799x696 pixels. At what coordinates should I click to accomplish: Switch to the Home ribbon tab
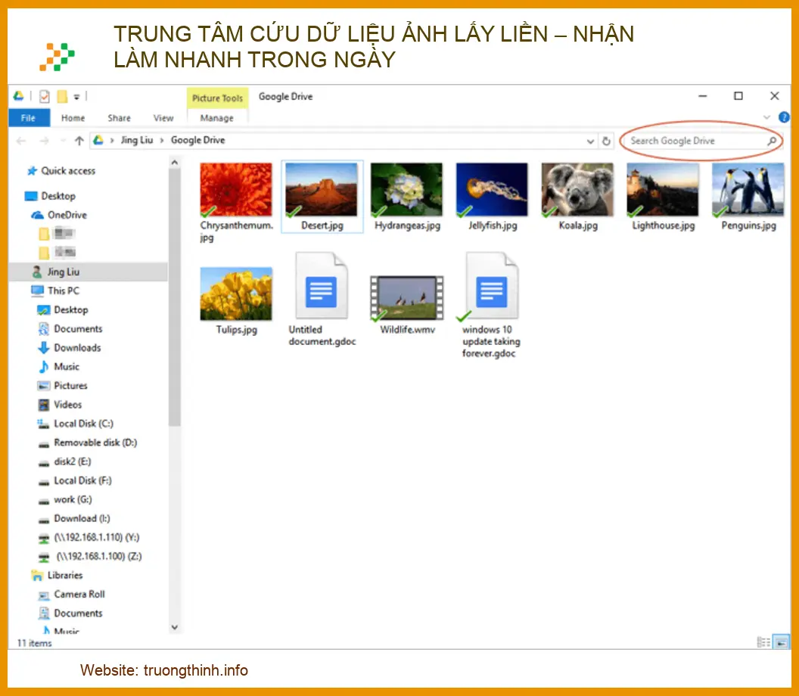coord(73,118)
